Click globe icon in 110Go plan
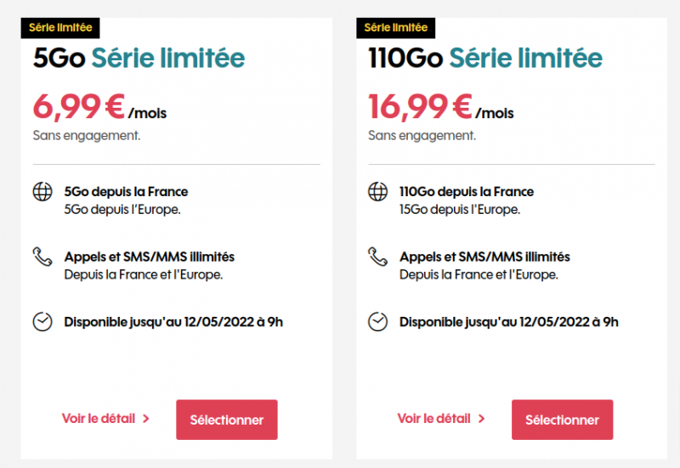Screen dimensions: 680x468 (x=377, y=192)
